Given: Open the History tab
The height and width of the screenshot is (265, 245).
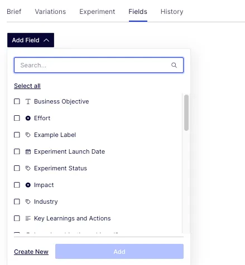Looking at the screenshot, I should [172, 12].
